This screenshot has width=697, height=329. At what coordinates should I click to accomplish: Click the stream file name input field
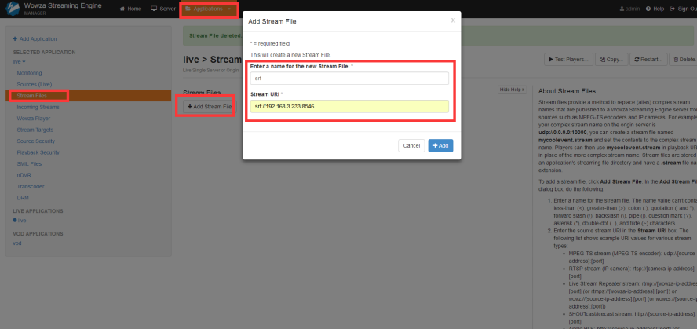coord(349,79)
